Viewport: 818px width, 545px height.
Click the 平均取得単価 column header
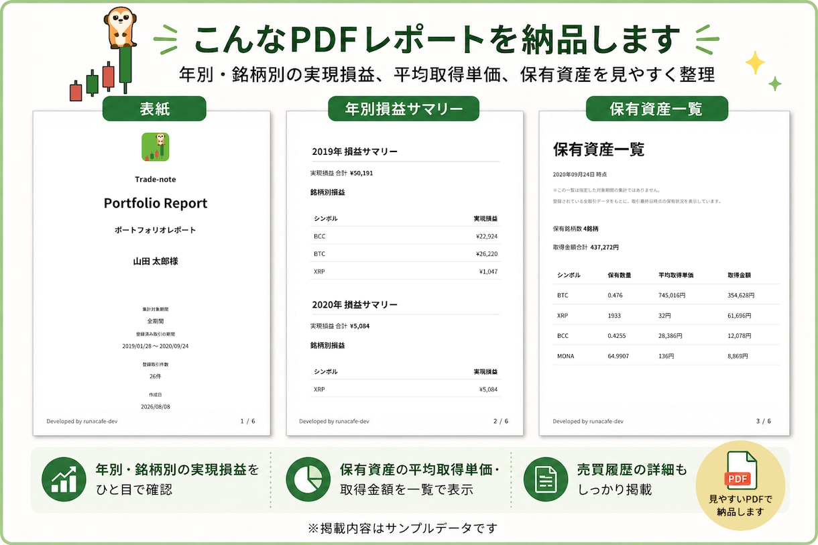[676, 276]
